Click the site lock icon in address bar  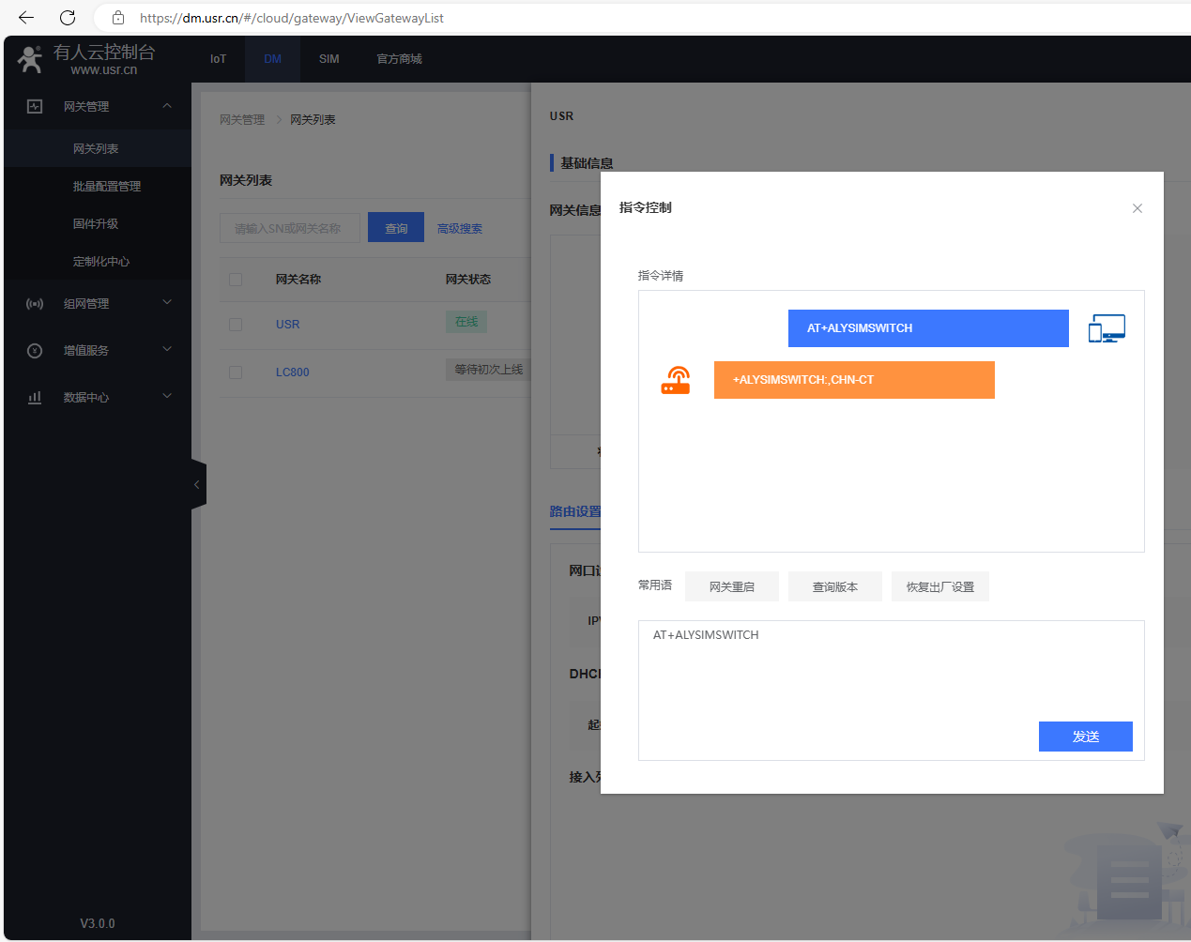[118, 18]
